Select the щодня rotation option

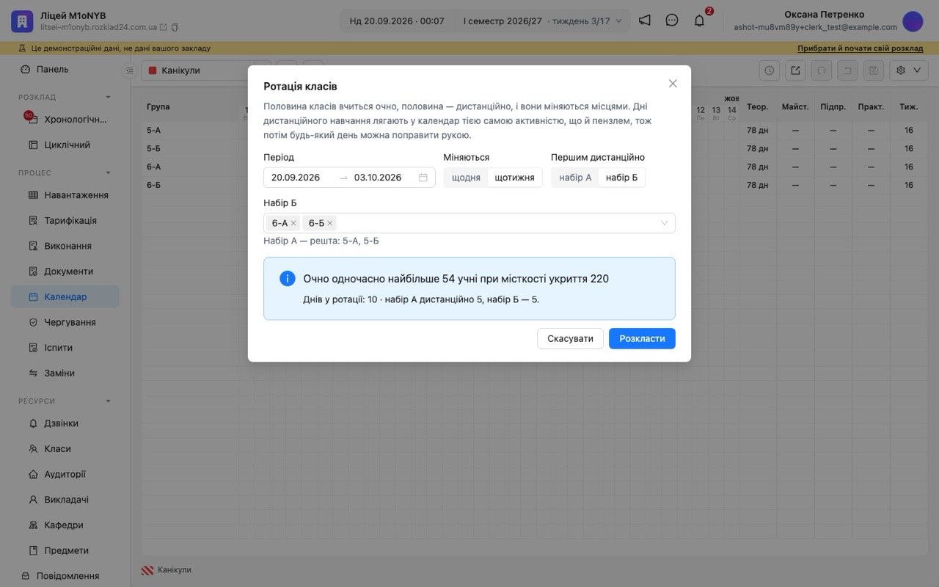[467, 178]
